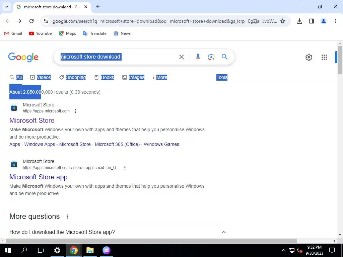Open the YouTube bookmark
The height and width of the screenshot is (257, 343).
coord(40,33)
